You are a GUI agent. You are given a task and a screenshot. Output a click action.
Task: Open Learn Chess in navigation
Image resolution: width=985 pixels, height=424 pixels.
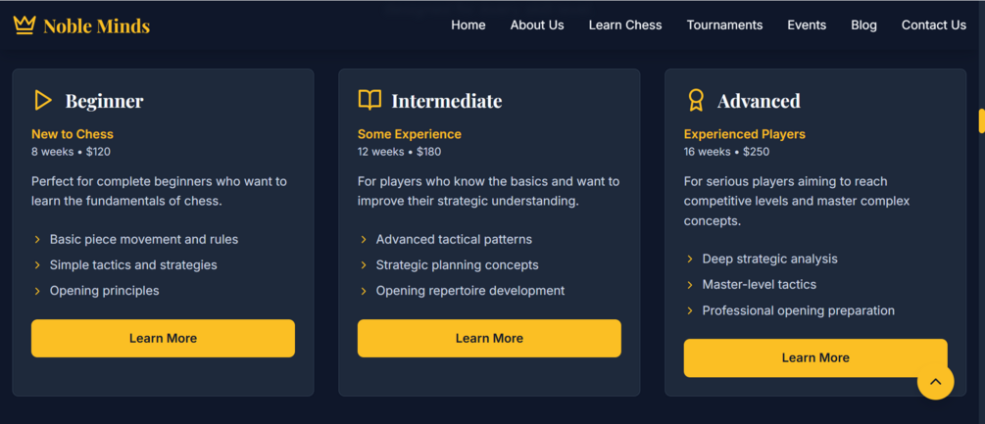625,25
